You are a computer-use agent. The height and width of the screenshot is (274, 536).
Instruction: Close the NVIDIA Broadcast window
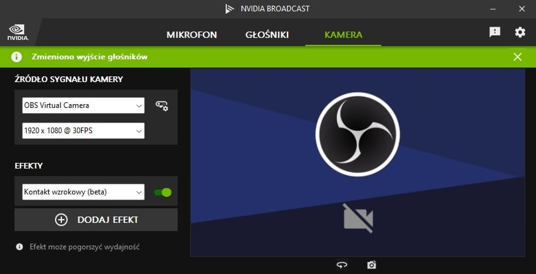(x=521, y=9)
